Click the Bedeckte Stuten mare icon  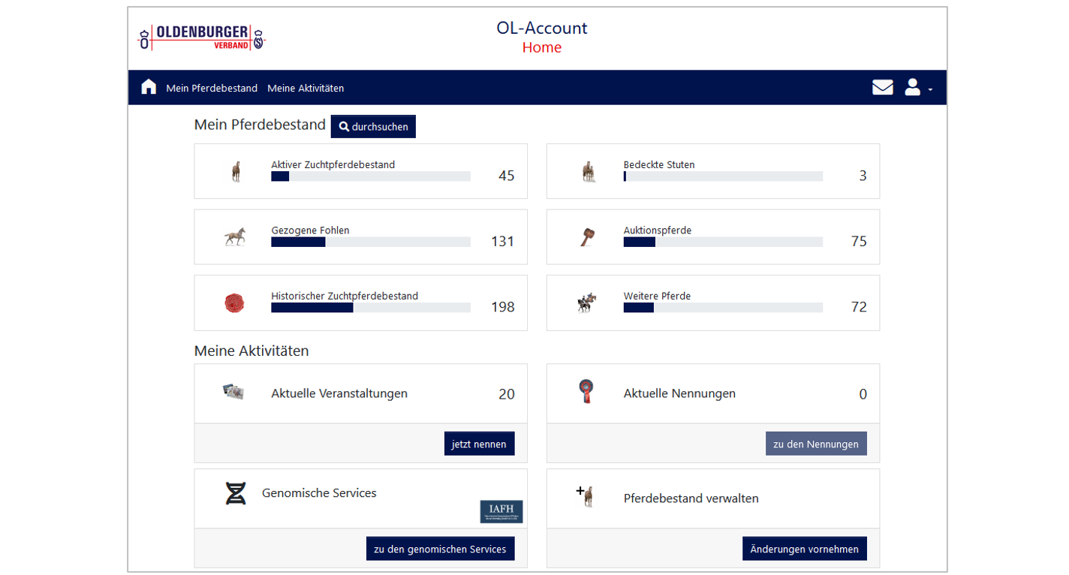pyautogui.click(x=588, y=172)
